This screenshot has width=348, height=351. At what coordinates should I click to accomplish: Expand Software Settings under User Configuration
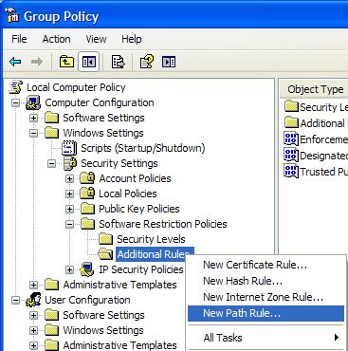click(33, 315)
